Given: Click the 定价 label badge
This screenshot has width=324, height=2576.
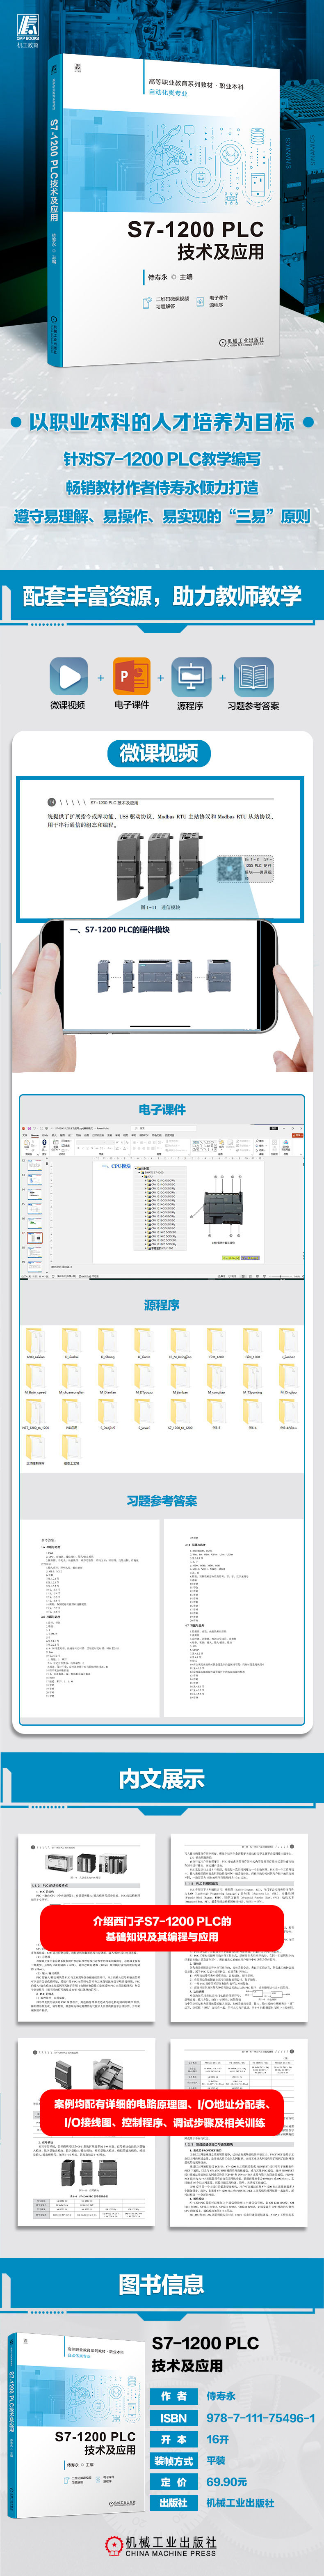Looking at the screenshot, I should pyautogui.click(x=173, y=2482).
